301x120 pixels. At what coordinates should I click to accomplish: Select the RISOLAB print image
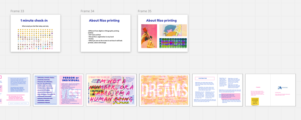[173, 43]
